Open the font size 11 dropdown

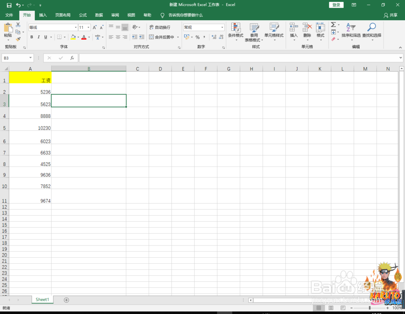89,28
